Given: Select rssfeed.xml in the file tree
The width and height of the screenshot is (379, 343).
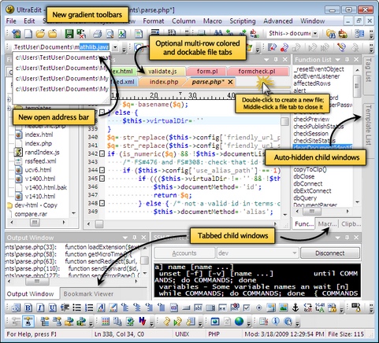Looking at the screenshot, I should click(x=40, y=161).
